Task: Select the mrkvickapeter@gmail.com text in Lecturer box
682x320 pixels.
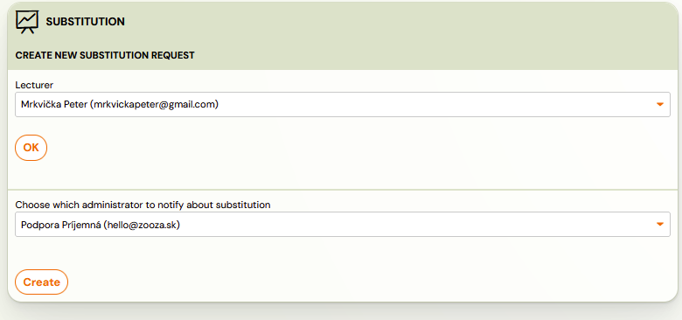Action: (154, 104)
